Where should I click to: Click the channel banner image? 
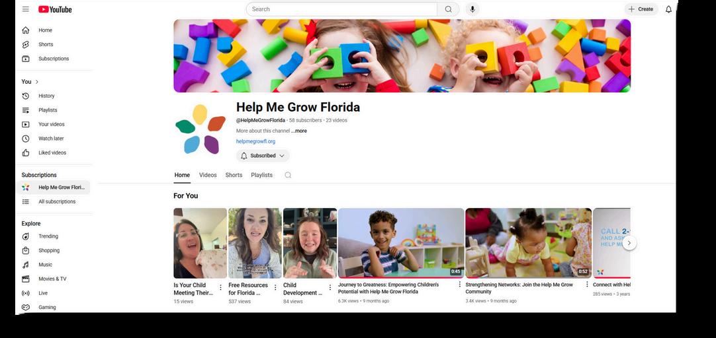coord(402,55)
